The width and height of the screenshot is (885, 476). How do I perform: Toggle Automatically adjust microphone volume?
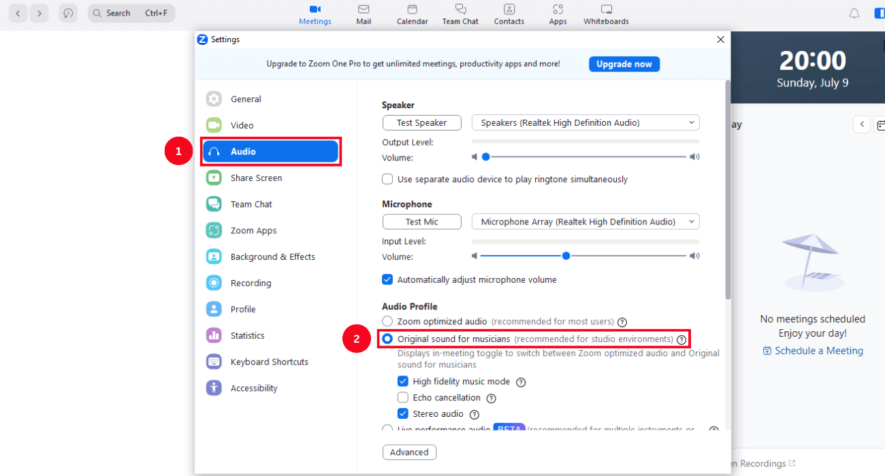(x=387, y=279)
